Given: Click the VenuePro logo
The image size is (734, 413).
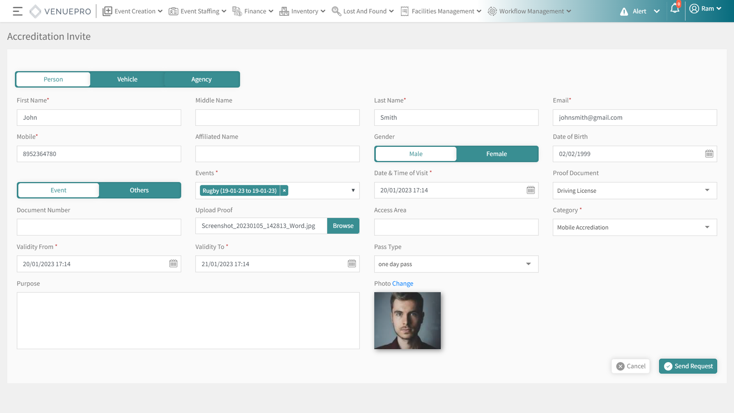Looking at the screenshot, I should coord(61,11).
